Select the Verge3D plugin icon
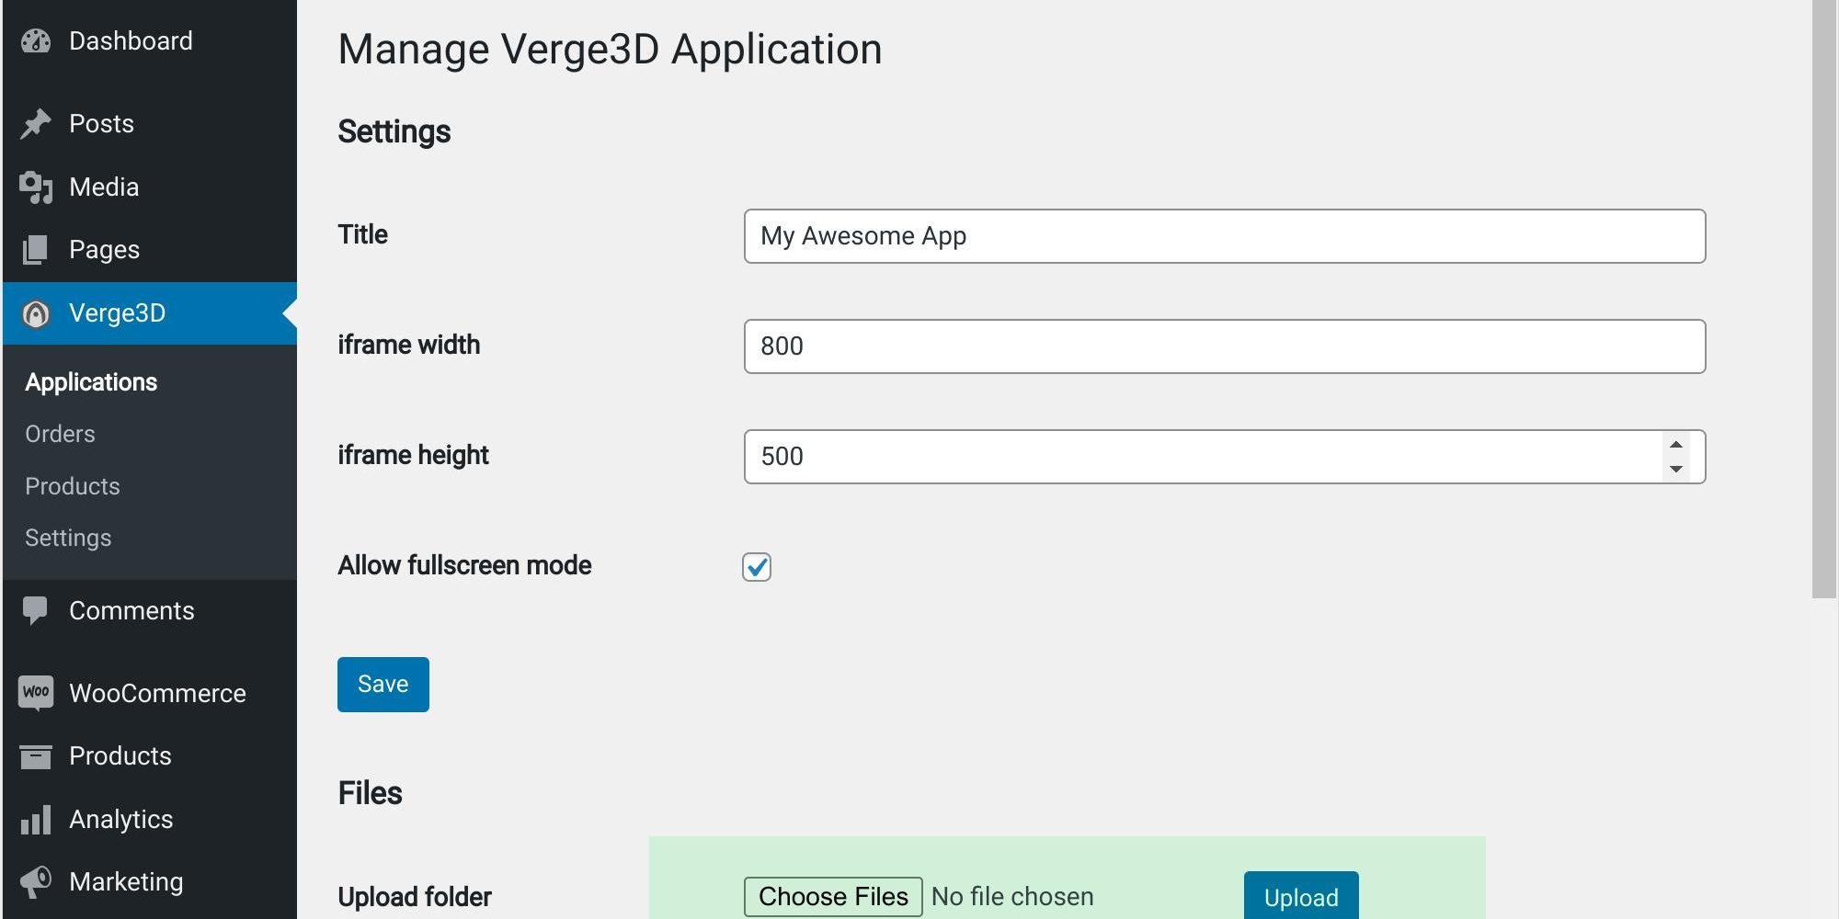 [x=37, y=312]
